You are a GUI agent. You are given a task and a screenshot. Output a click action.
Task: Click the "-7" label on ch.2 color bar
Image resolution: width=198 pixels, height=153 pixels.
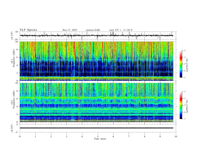tap(184, 119)
